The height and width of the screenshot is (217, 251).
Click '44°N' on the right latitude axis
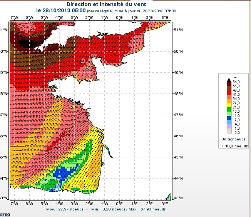[x=178, y=178]
